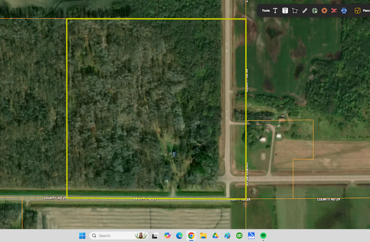Open Task View from taskbar
370x242 pixels.
point(155,236)
